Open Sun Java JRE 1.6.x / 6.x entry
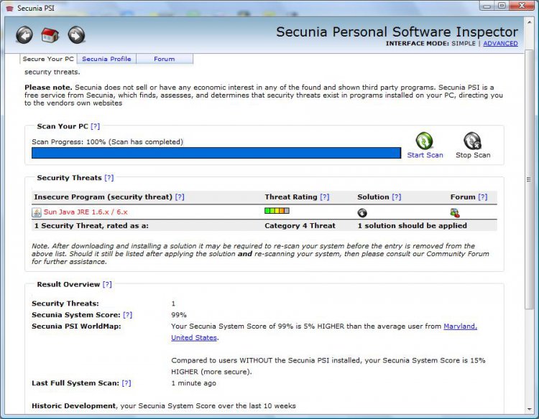 click(x=86, y=212)
